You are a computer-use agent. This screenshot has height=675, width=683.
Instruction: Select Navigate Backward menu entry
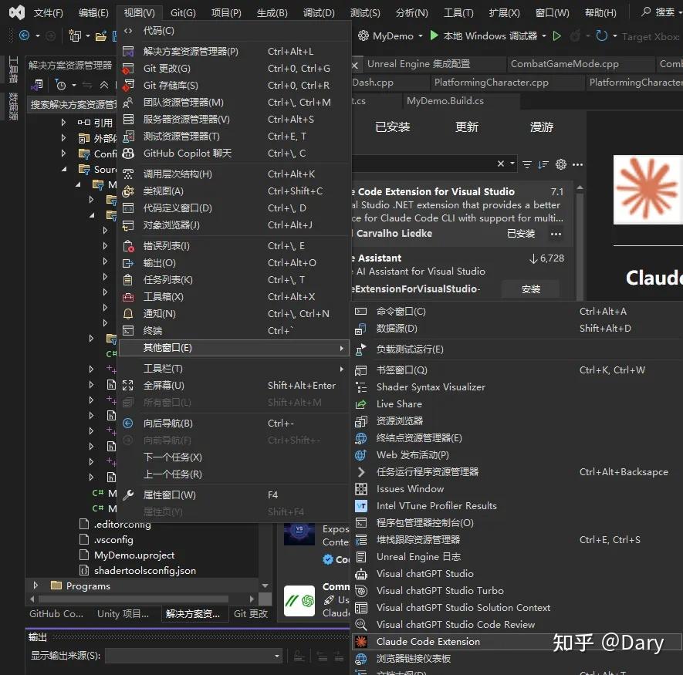click(235, 424)
